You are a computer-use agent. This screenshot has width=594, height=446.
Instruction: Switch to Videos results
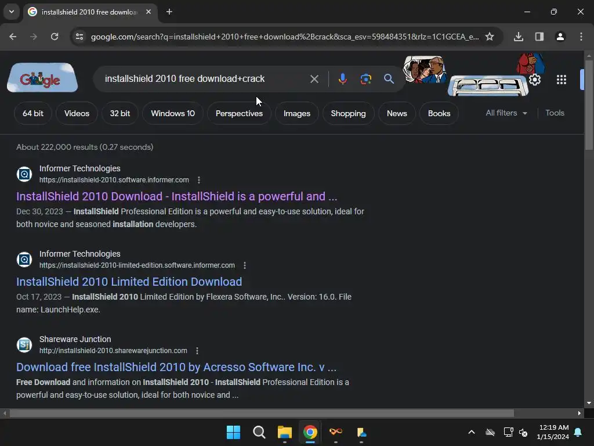coord(77,113)
